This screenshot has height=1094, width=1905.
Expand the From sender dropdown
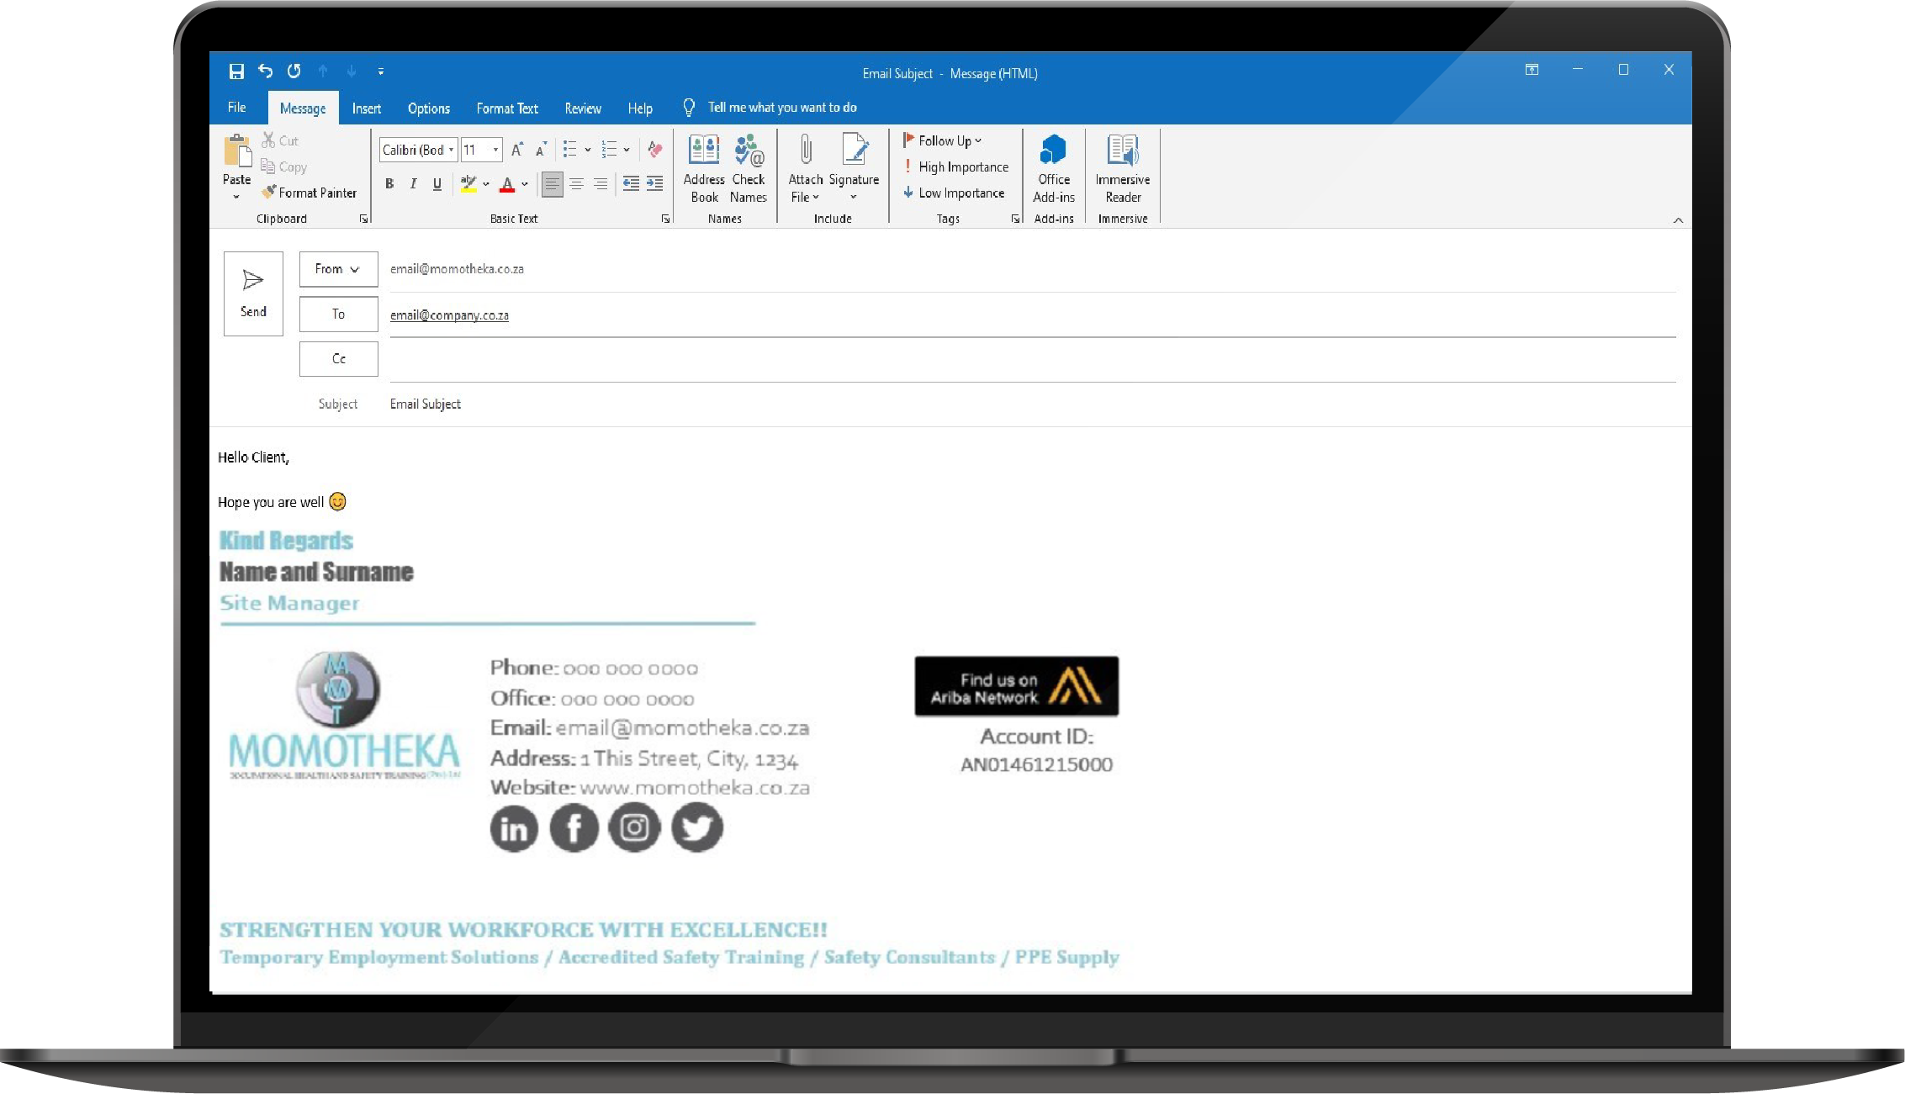click(338, 269)
